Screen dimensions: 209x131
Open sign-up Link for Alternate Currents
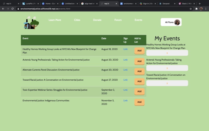[x=126, y=70]
